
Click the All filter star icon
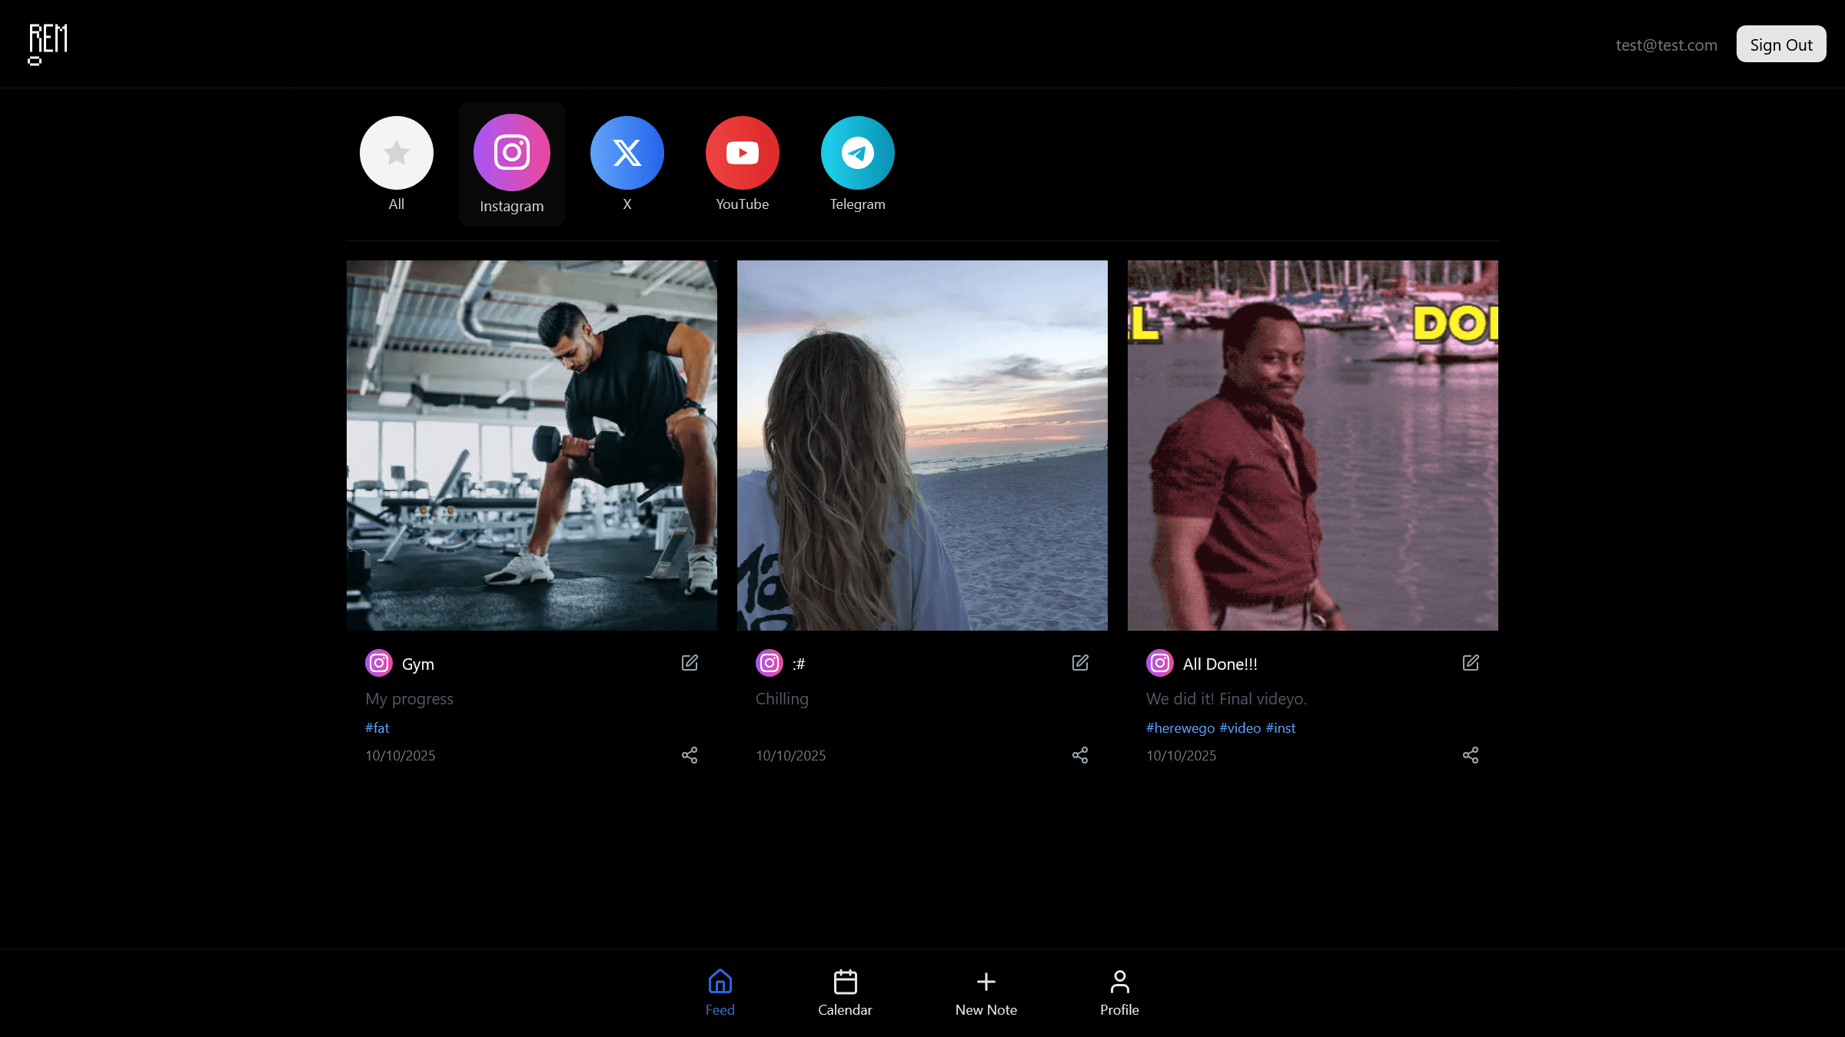(396, 153)
